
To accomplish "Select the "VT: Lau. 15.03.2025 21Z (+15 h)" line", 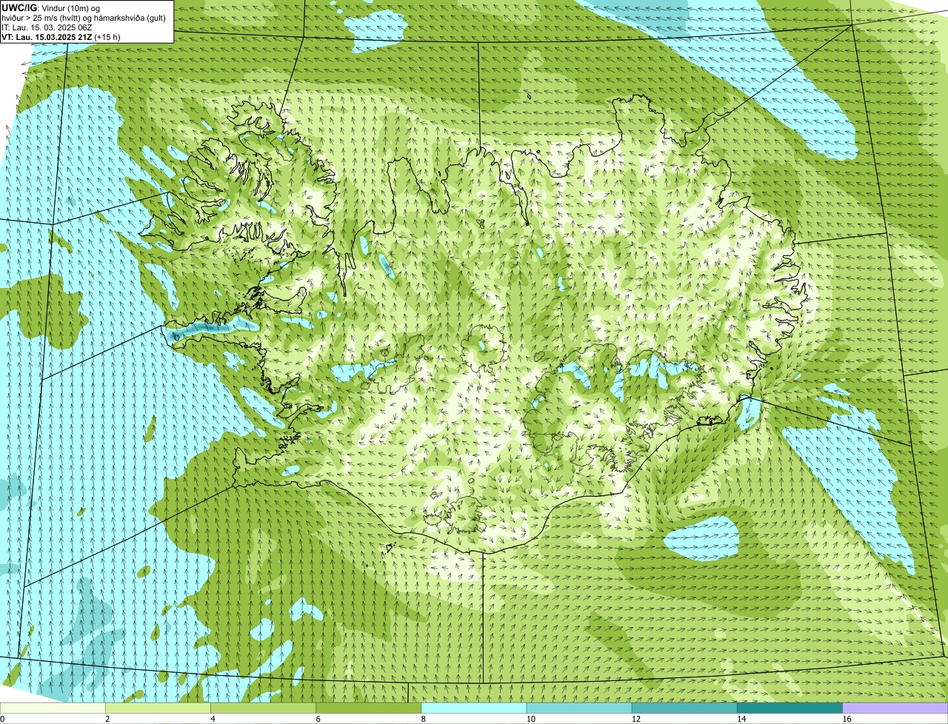I will (x=61, y=36).
